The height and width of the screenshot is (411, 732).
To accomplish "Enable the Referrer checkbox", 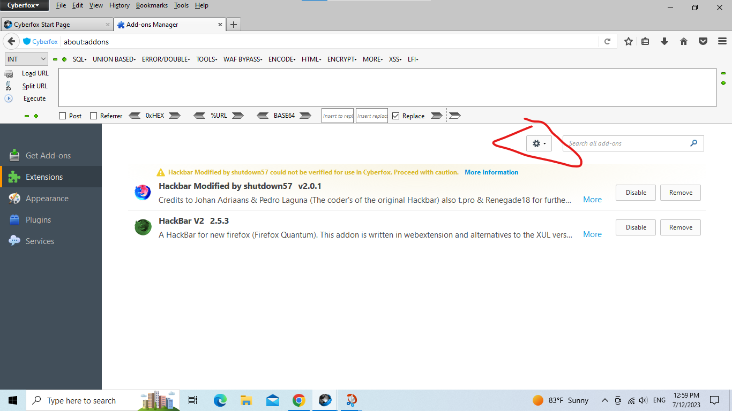I will pyautogui.click(x=94, y=116).
